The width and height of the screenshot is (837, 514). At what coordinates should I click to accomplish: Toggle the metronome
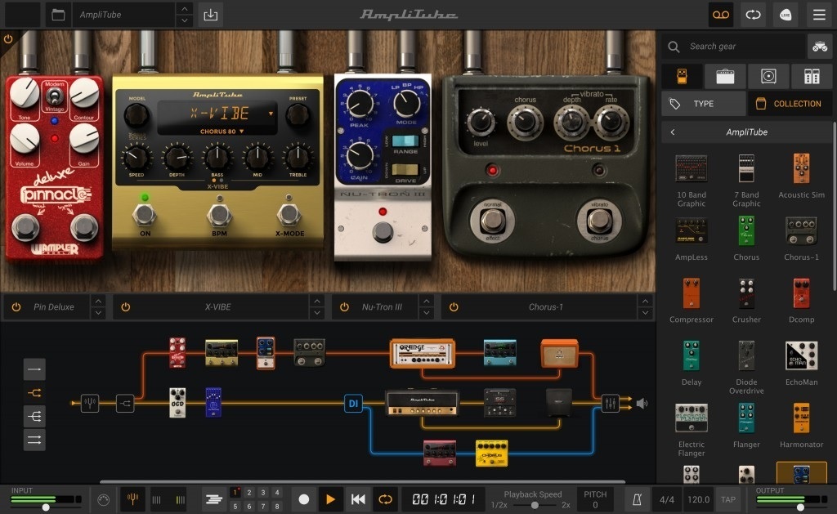click(x=635, y=498)
